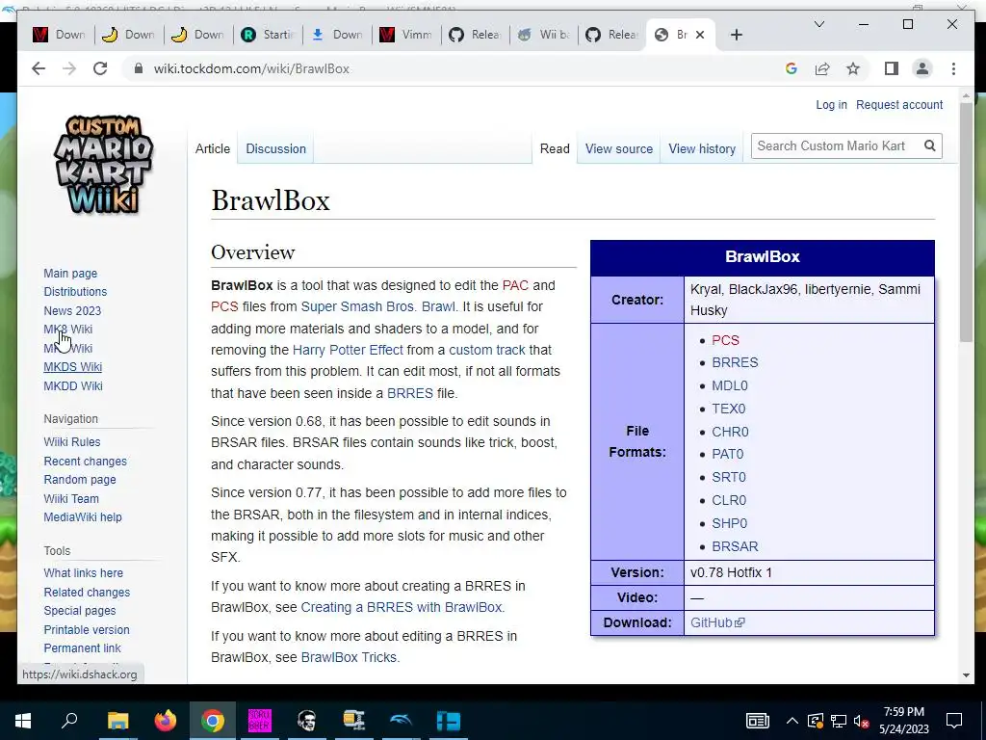Click Chrome icon in taskbar
This screenshot has width=986, height=740.
point(213,721)
